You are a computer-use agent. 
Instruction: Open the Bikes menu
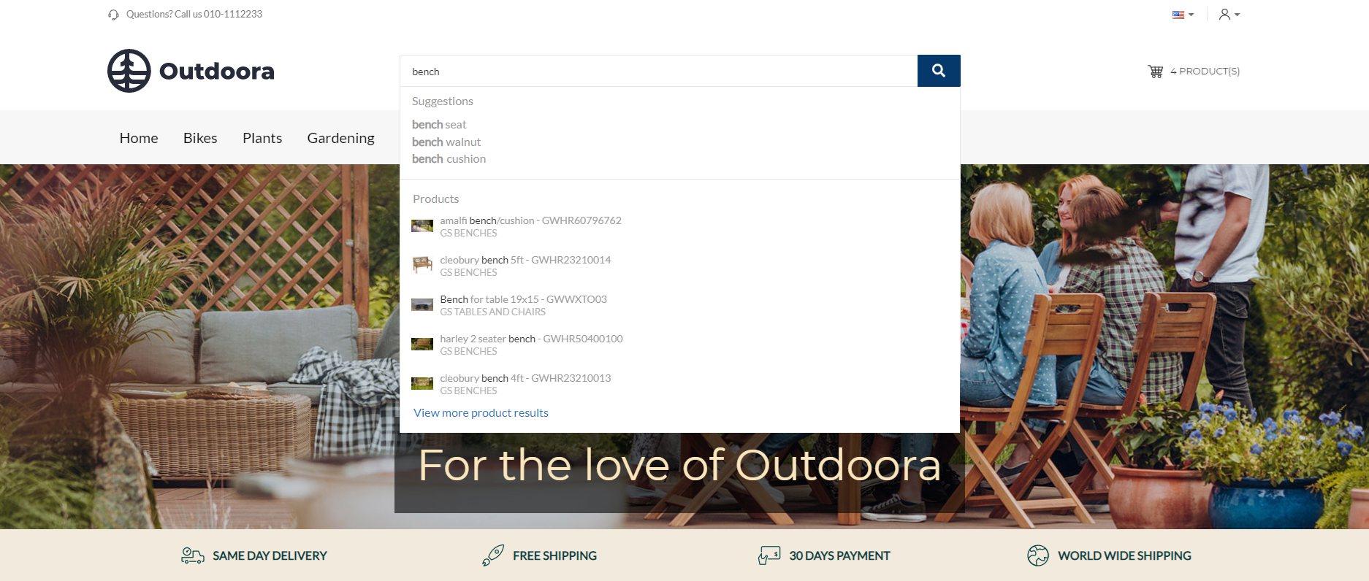tap(200, 138)
